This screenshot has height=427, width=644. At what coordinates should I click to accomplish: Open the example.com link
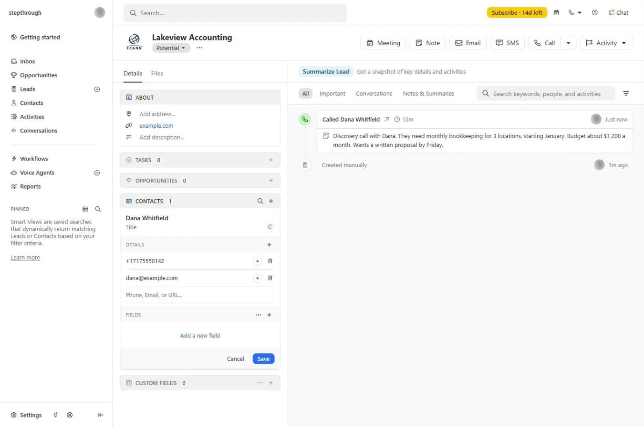[156, 126]
